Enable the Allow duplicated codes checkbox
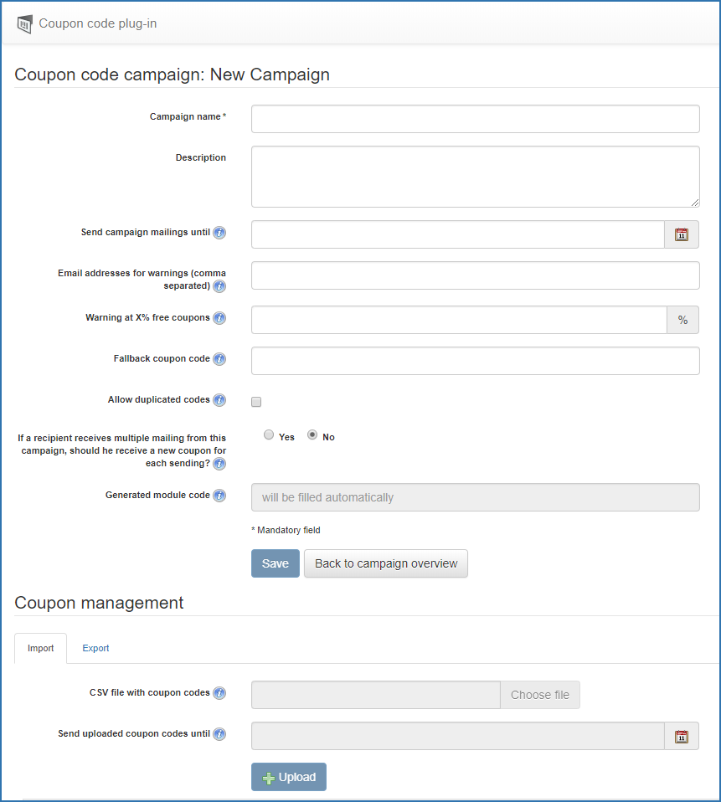This screenshot has height=802, width=721. (256, 402)
